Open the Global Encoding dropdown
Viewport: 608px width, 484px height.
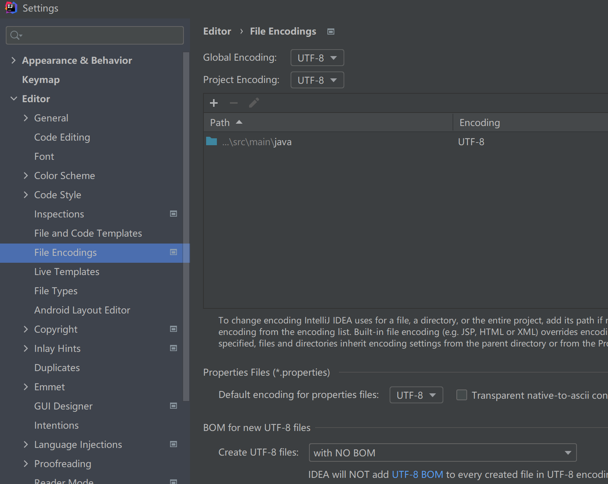pyautogui.click(x=317, y=58)
